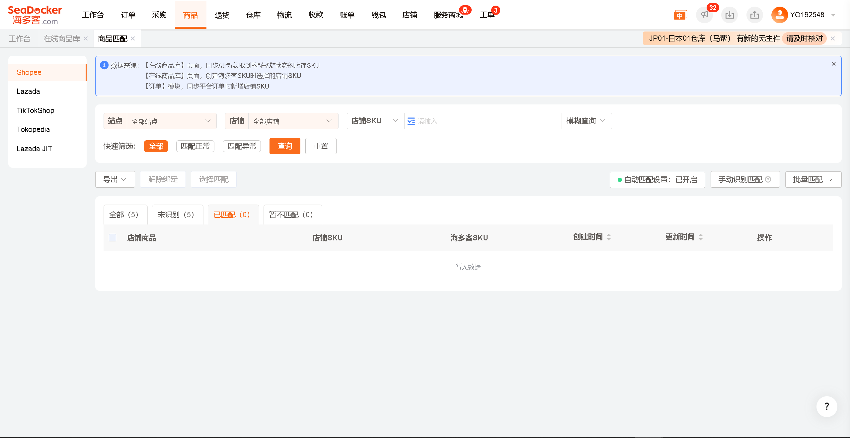The width and height of the screenshot is (850, 438).
Task: Expand the 全部店铺 store dropdown
Action: coord(293,121)
